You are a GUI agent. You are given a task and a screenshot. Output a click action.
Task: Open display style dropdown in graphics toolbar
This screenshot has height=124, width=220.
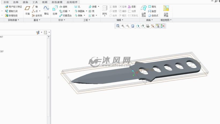click(x=138, y=26)
